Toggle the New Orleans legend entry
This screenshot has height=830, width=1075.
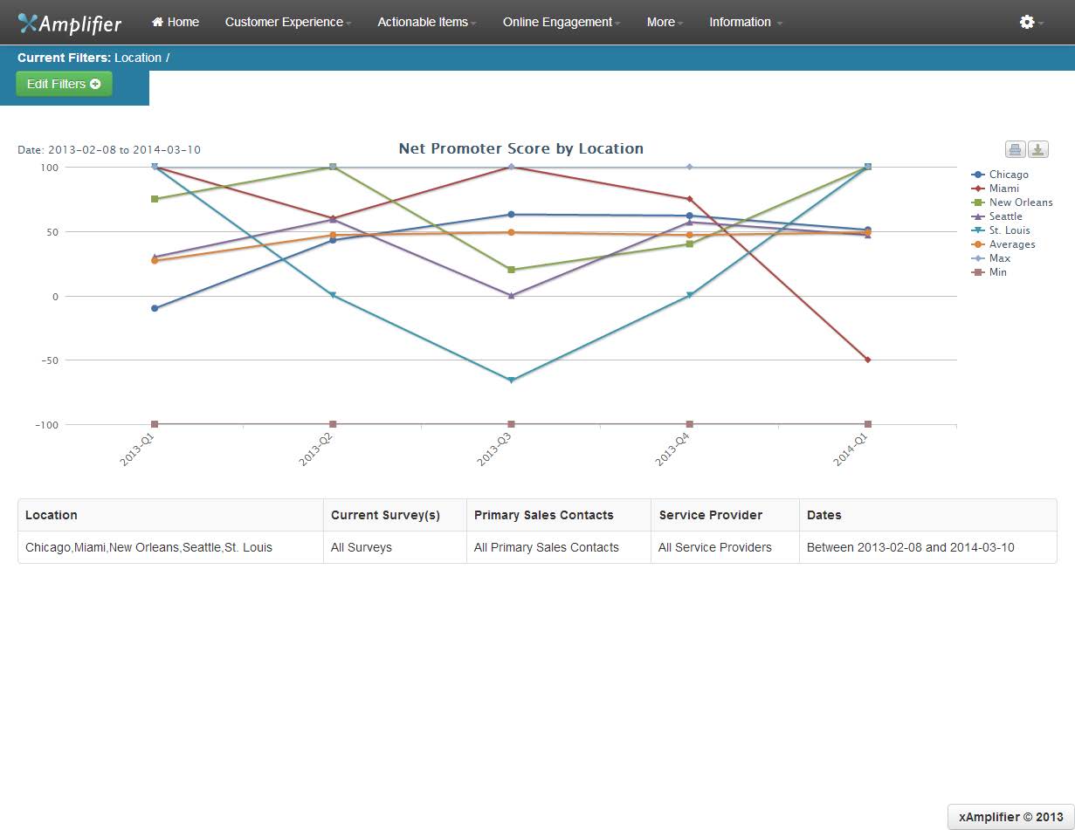pos(1012,202)
